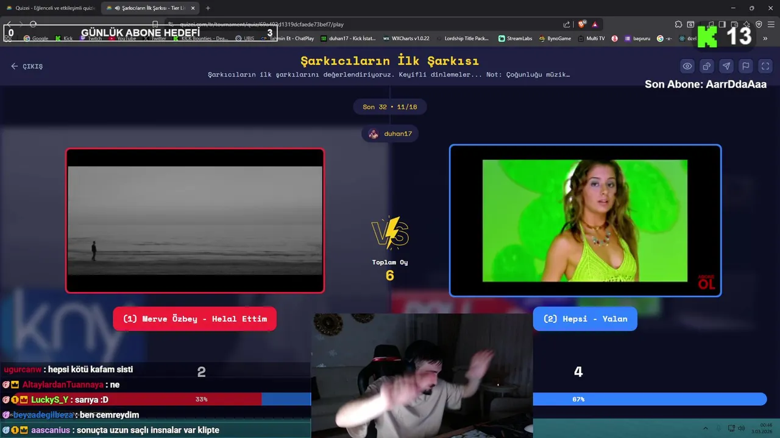Open the taskbar volume speaker icon

[742, 428]
